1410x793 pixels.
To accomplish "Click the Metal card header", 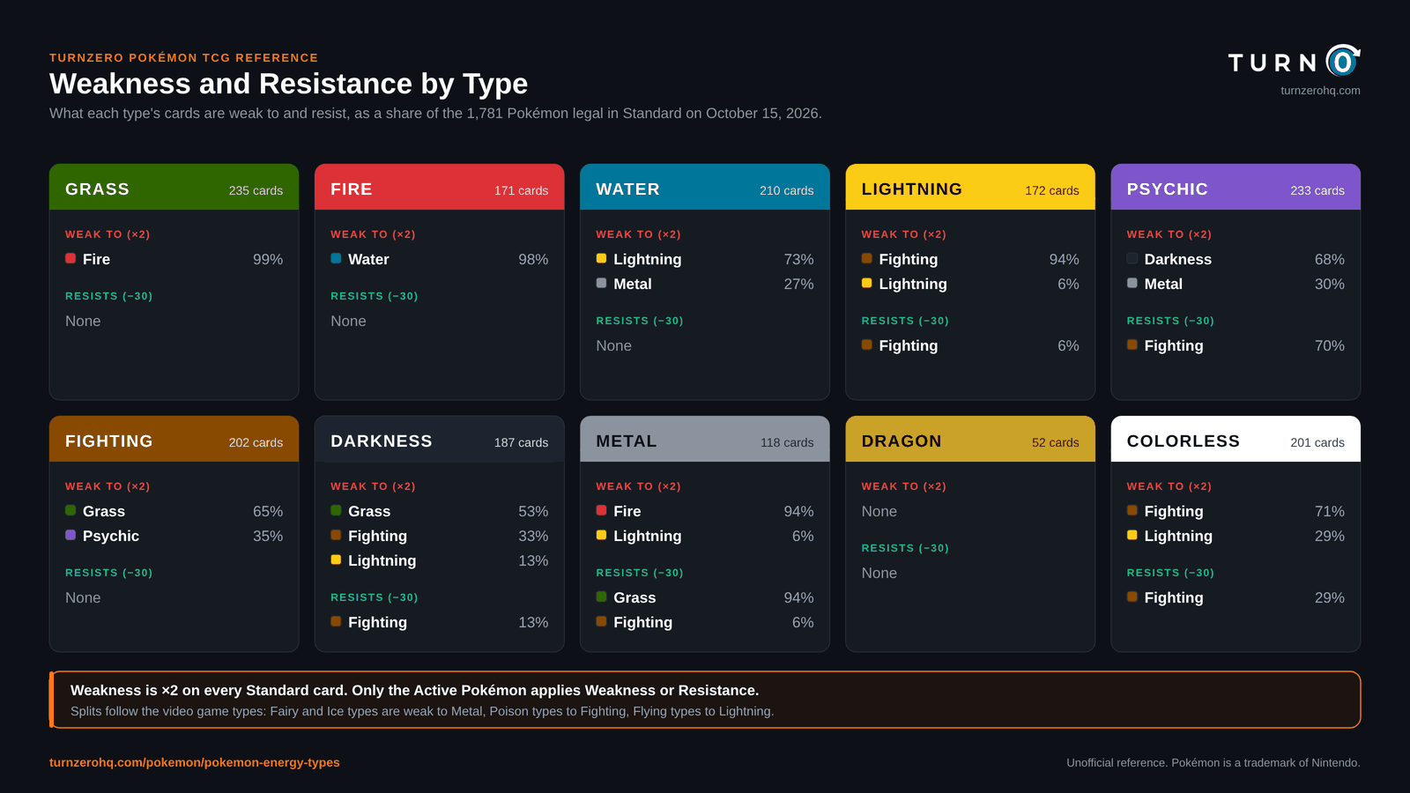I will point(705,439).
